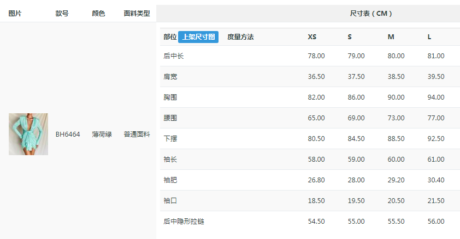
Task: Select the style number BH6464
Action: 68,134
